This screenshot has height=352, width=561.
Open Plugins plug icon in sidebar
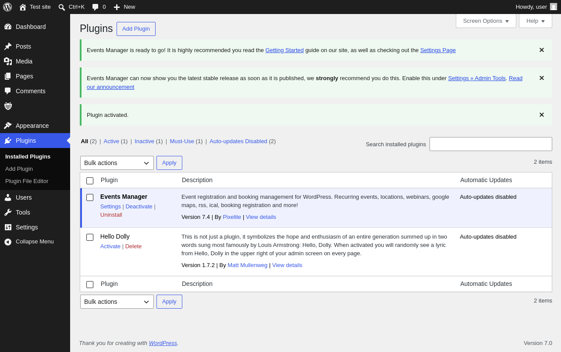click(8, 141)
